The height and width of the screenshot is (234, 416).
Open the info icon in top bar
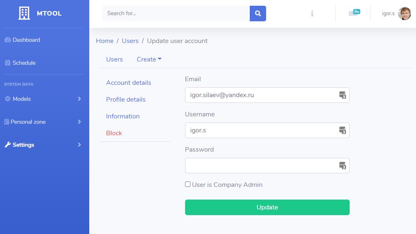pos(312,13)
